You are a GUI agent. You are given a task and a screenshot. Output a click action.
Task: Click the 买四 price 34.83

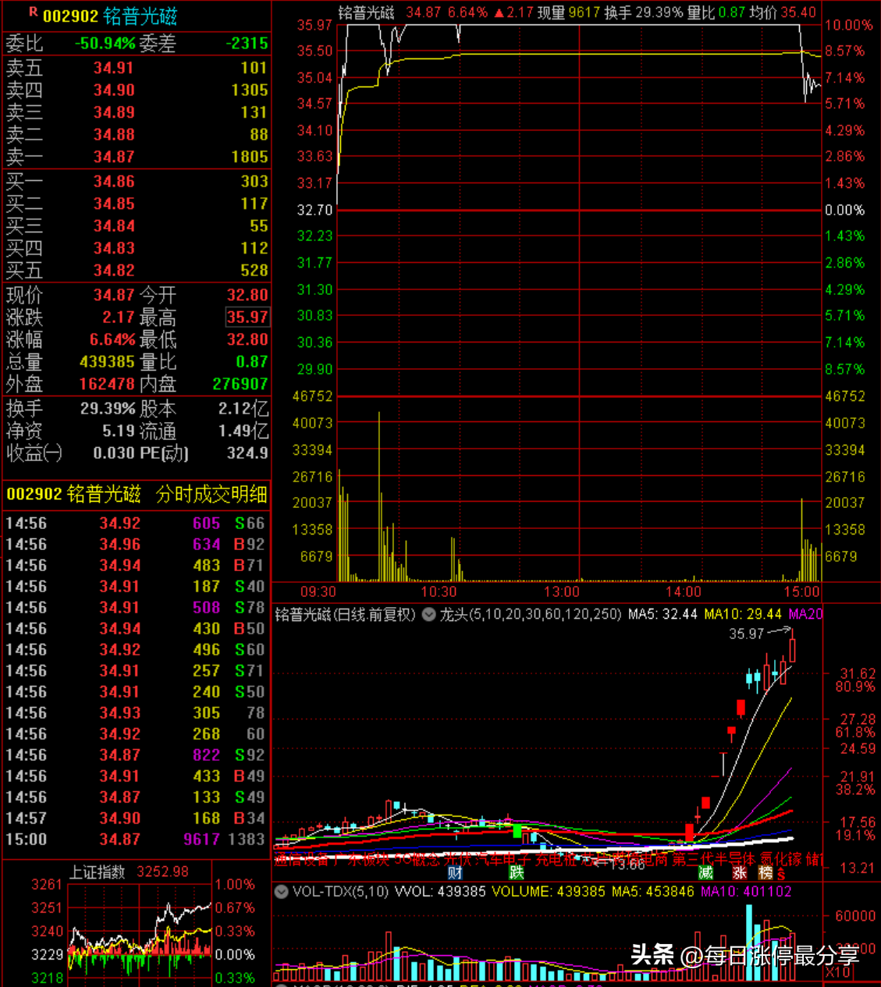(x=114, y=248)
